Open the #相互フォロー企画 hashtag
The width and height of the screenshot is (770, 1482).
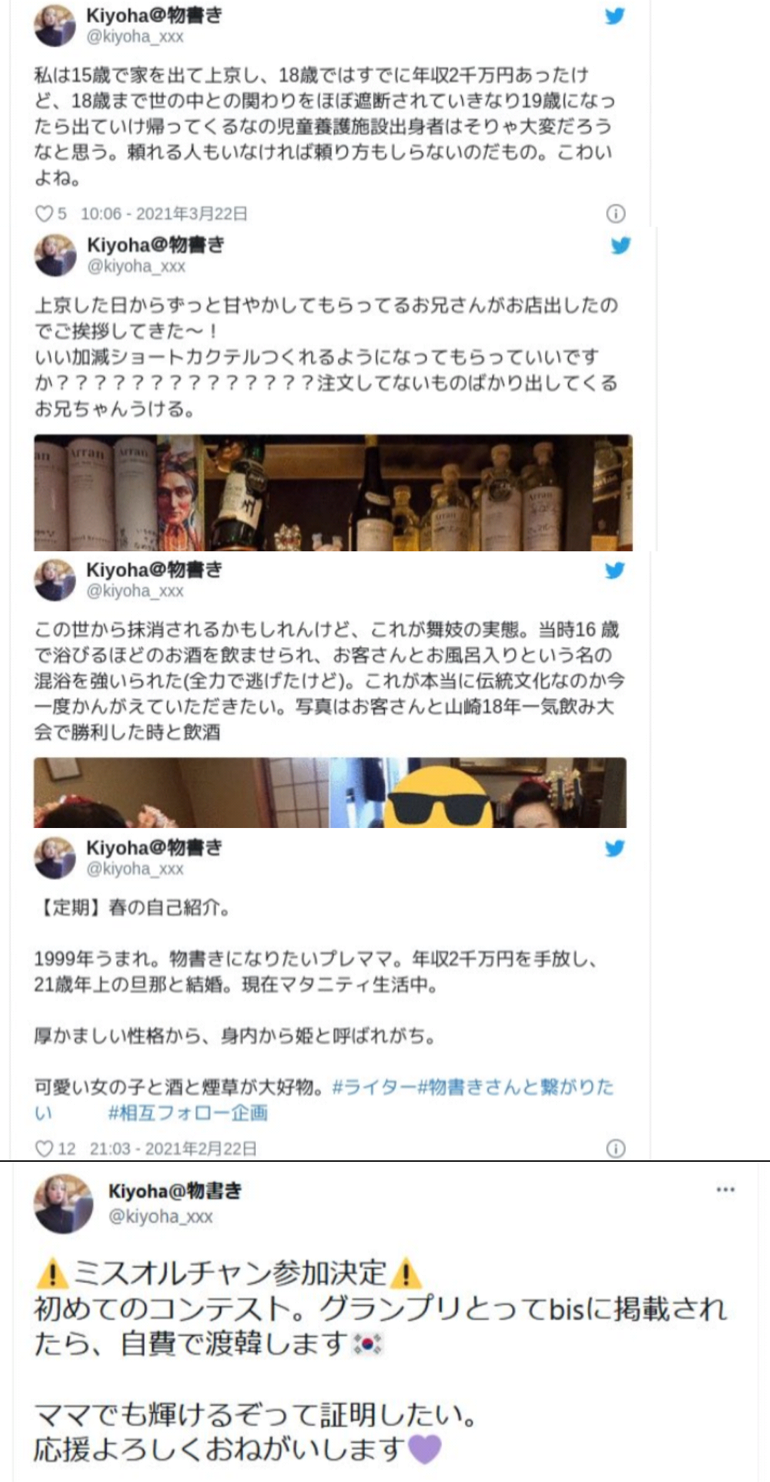point(188,1113)
